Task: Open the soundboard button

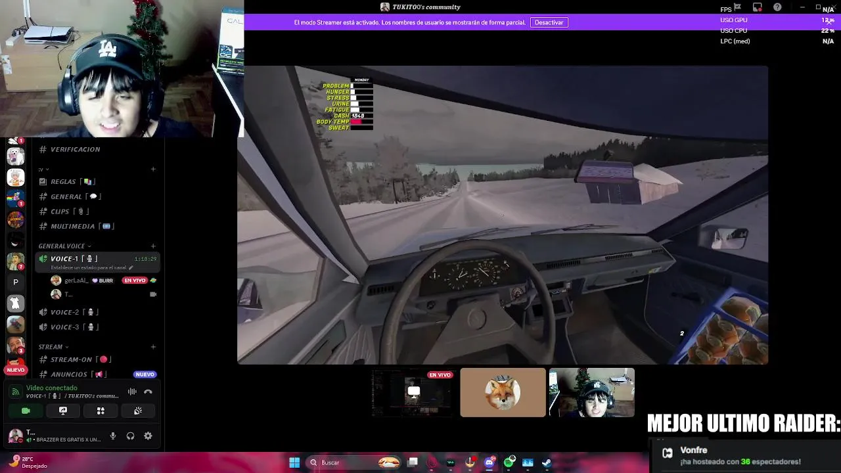Action: 138,411
